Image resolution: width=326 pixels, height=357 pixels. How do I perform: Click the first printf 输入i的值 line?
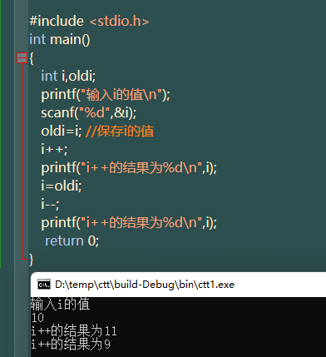(x=106, y=94)
